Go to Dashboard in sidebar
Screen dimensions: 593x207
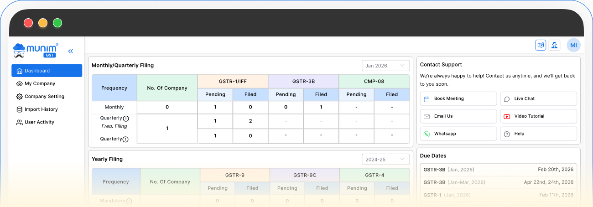click(x=47, y=71)
